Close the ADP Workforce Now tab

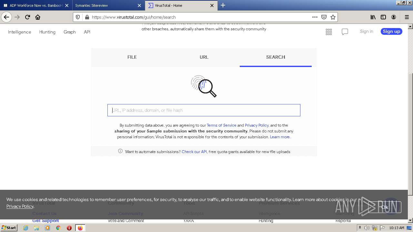(x=67, y=5)
